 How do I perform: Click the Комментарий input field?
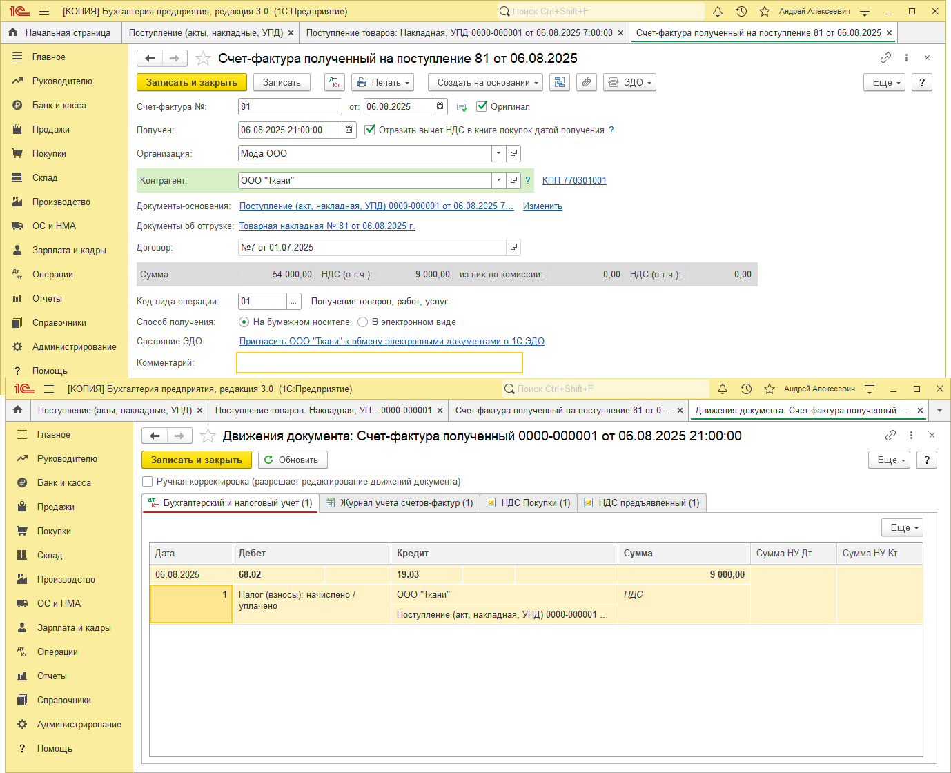click(380, 362)
